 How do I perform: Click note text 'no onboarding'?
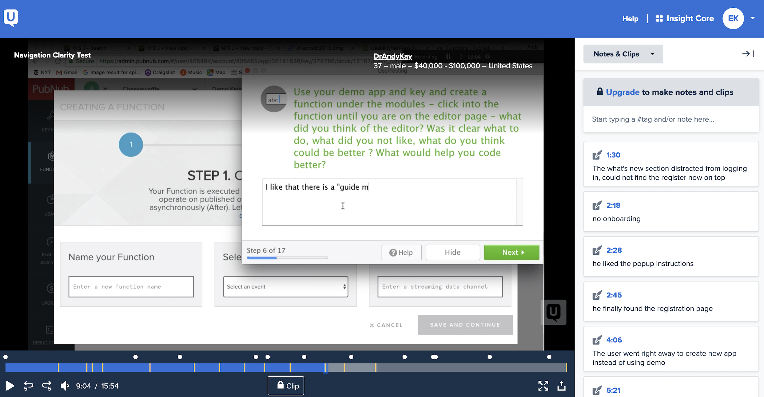click(x=616, y=219)
